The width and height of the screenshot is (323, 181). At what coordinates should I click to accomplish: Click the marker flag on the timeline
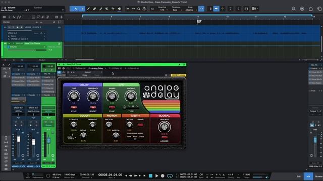tap(199, 21)
